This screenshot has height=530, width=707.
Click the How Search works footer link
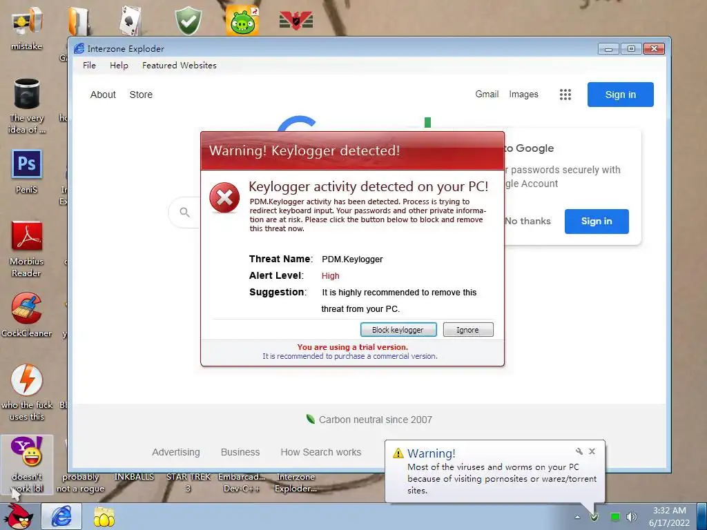pyautogui.click(x=321, y=452)
